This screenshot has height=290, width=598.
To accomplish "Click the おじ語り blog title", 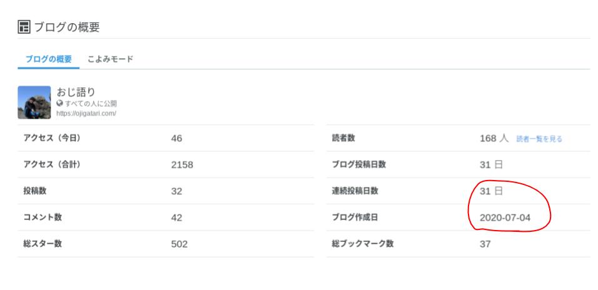I will point(76,92).
